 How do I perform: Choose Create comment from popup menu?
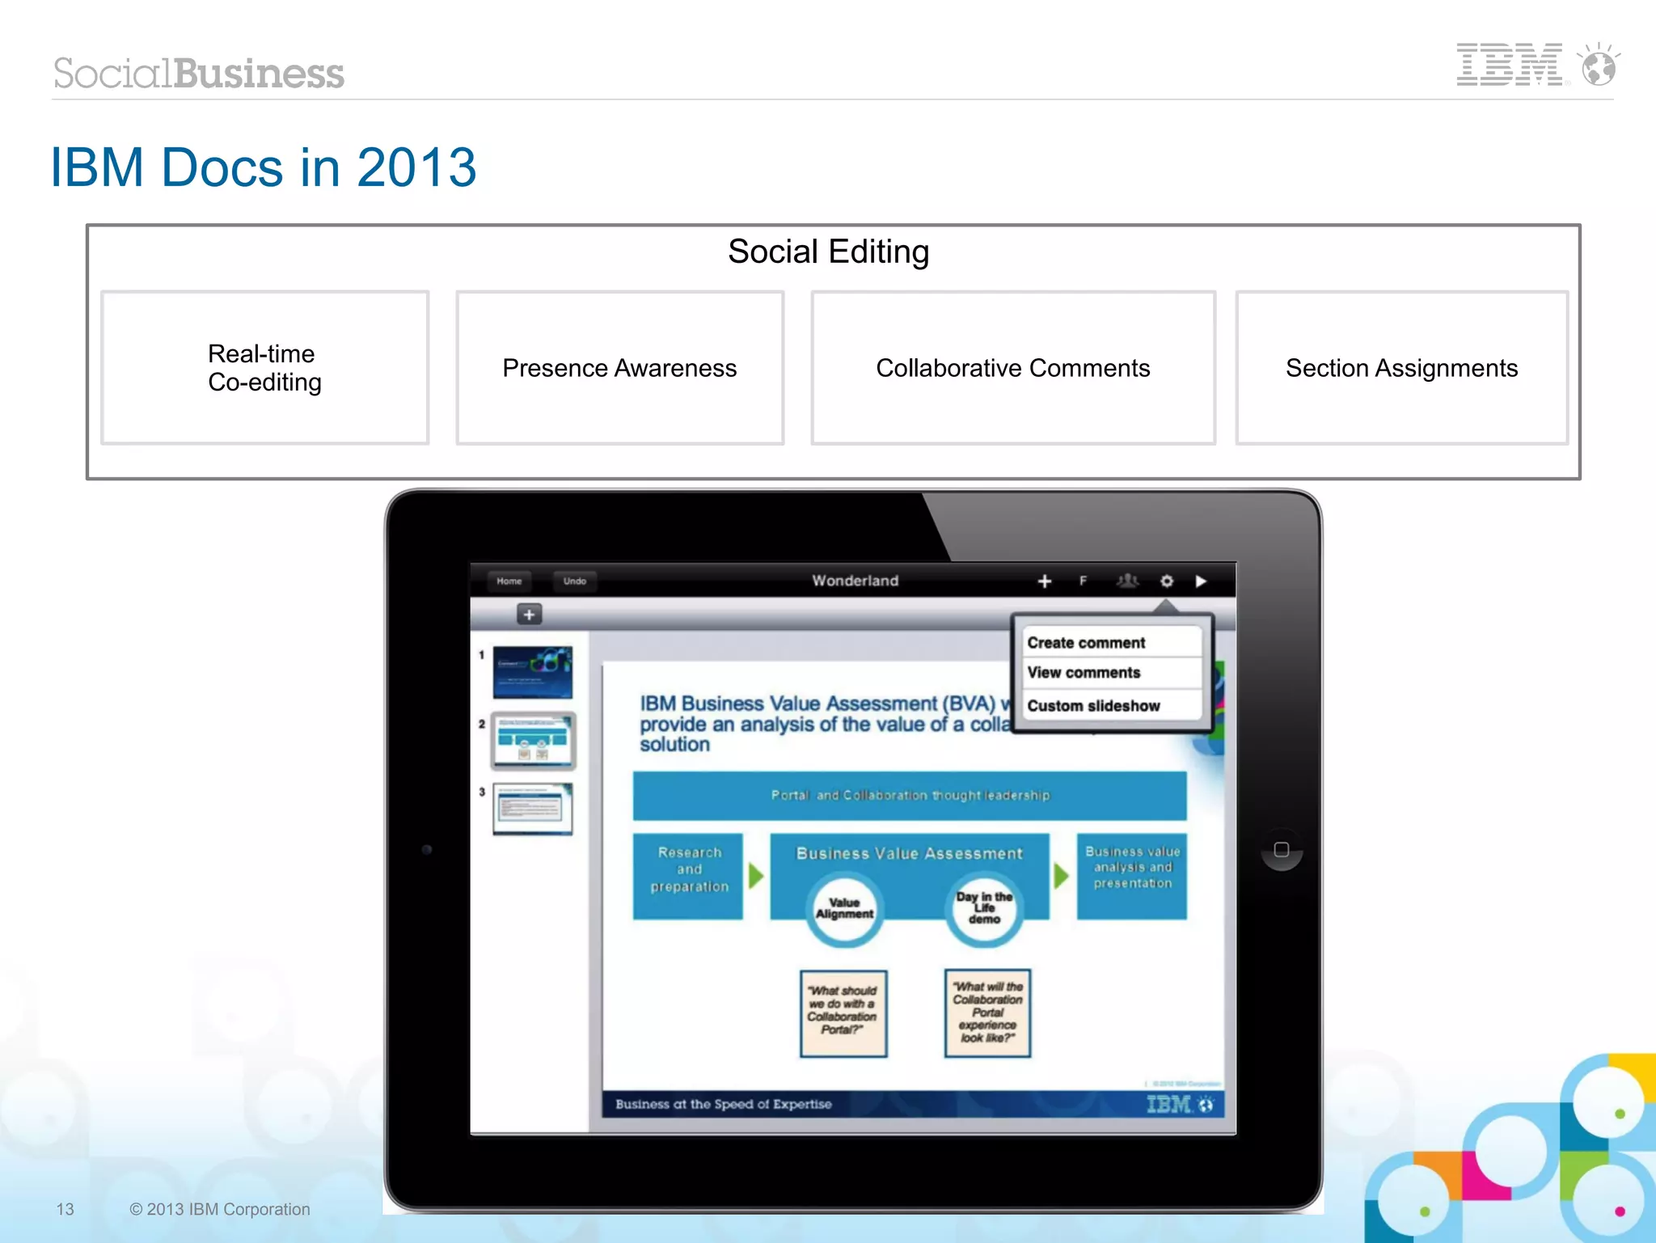point(1110,642)
